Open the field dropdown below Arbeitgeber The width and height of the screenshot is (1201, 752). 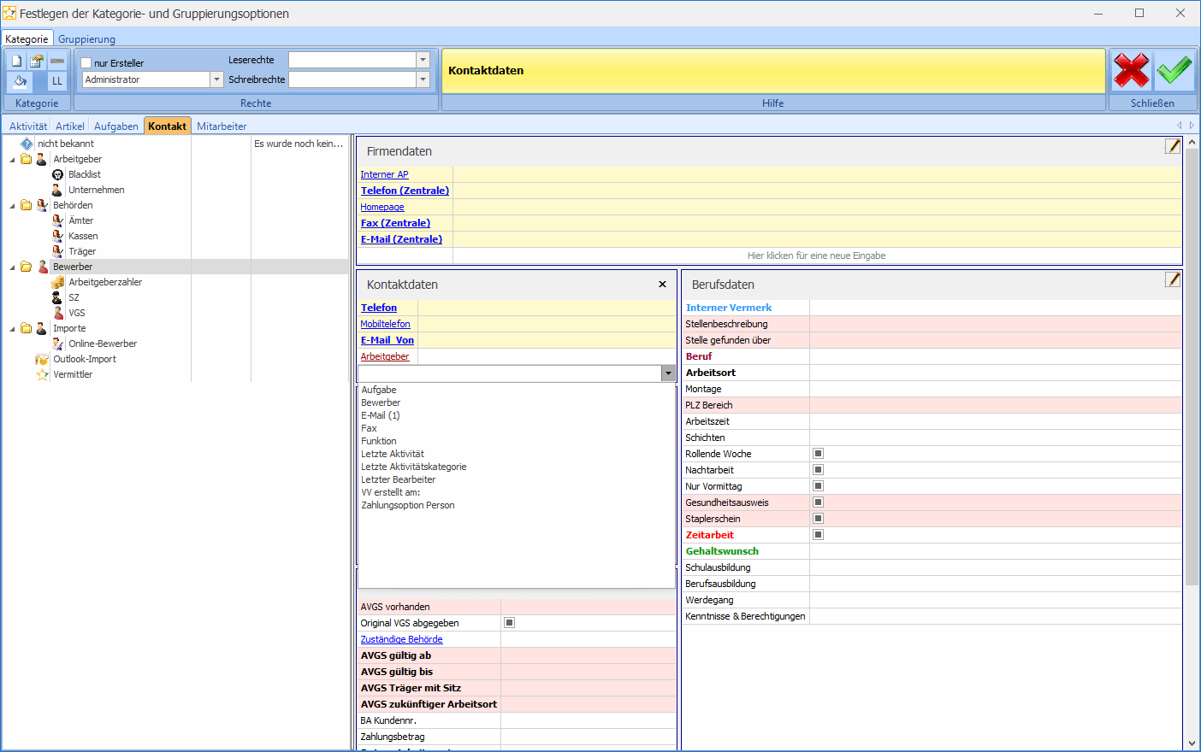pos(668,373)
